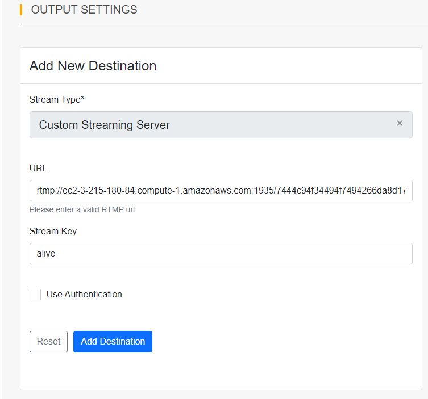The image size is (428, 399).
Task: Click the word 'alive' in Stream Key
Action: click(x=46, y=254)
